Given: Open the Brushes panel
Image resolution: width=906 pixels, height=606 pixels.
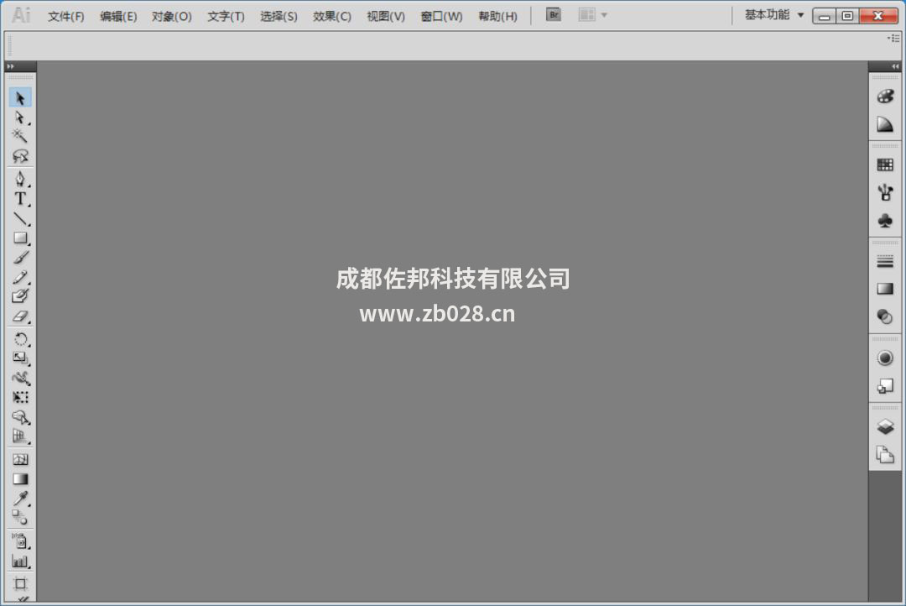Looking at the screenshot, I should [885, 192].
